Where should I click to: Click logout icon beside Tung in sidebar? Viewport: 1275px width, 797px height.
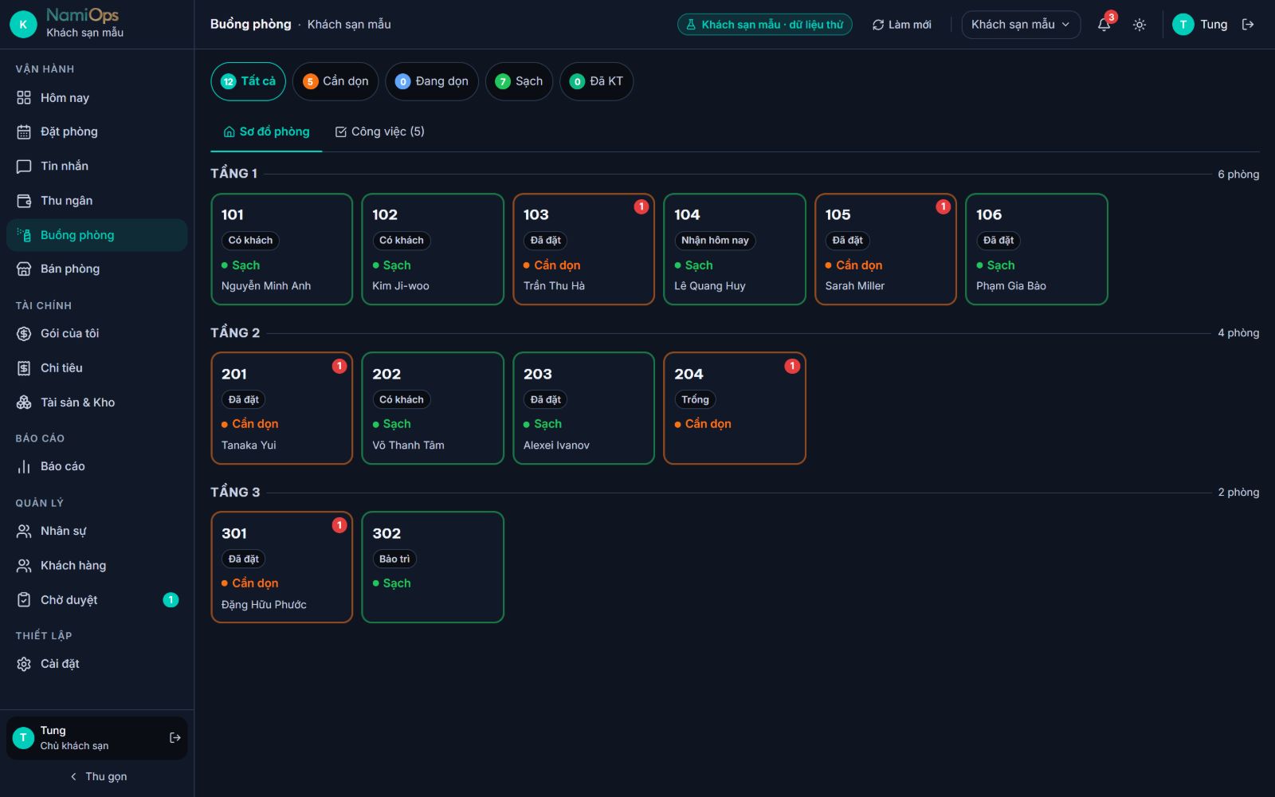tap(175, 738)
